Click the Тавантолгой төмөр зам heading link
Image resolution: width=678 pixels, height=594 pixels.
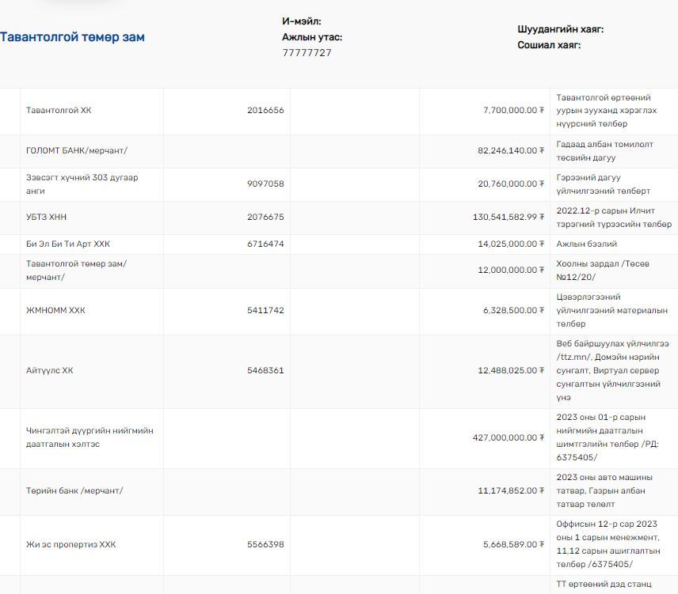point(72,37)
